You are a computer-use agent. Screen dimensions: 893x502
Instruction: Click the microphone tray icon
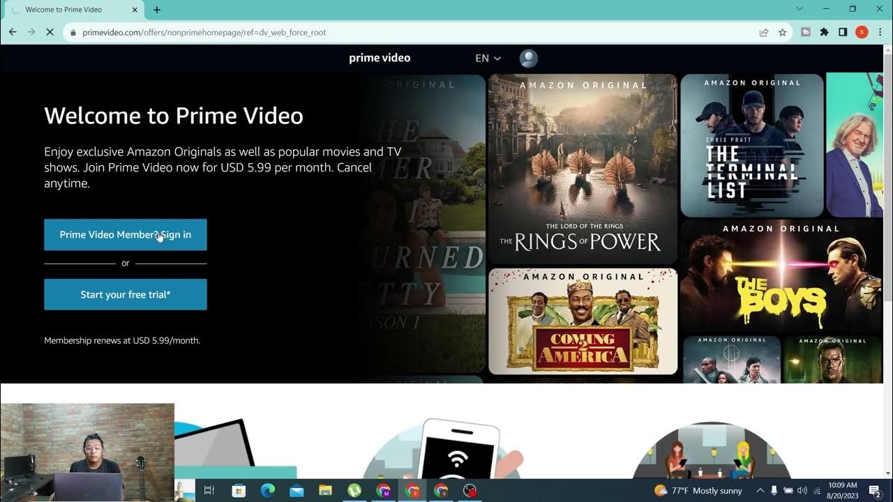point(774,491)
